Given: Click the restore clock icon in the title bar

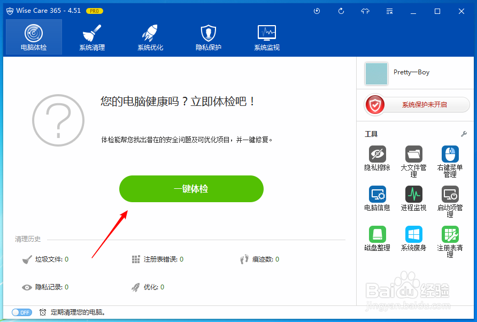Looking at the screenshot, I should tap(317, 11).
